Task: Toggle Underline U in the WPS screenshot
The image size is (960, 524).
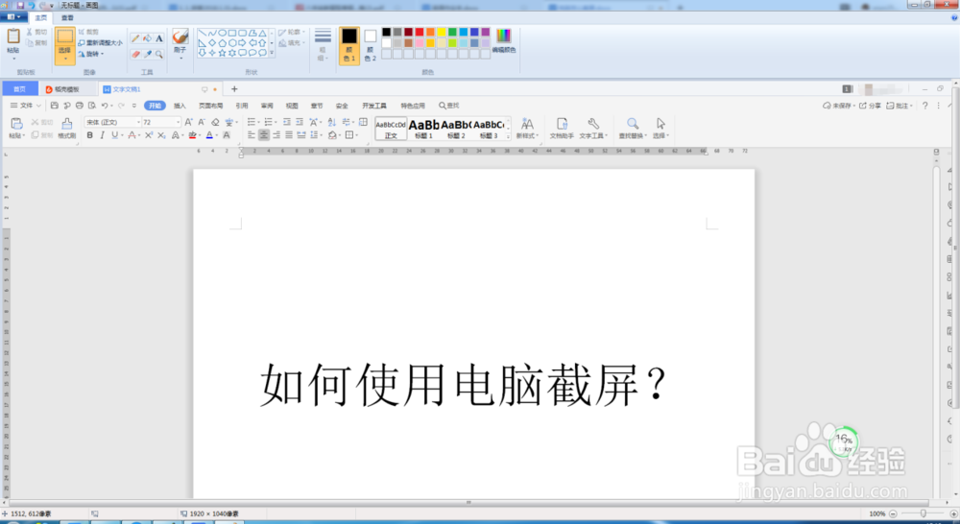Action: [114, 135]
